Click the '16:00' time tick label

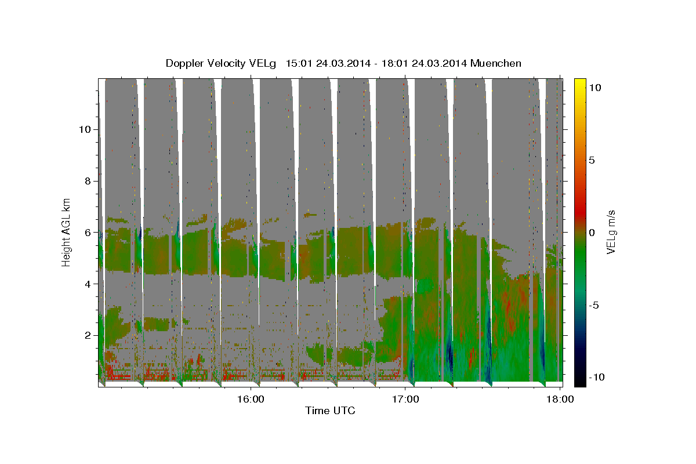click(x=251, y=399)
